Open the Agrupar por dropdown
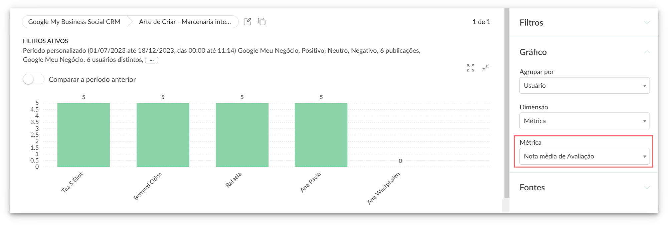Viewport: 668px width, 225px height. [584, 86]
